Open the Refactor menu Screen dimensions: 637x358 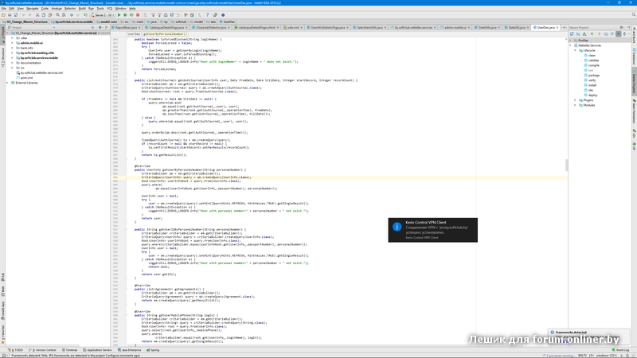click(70, 8)
